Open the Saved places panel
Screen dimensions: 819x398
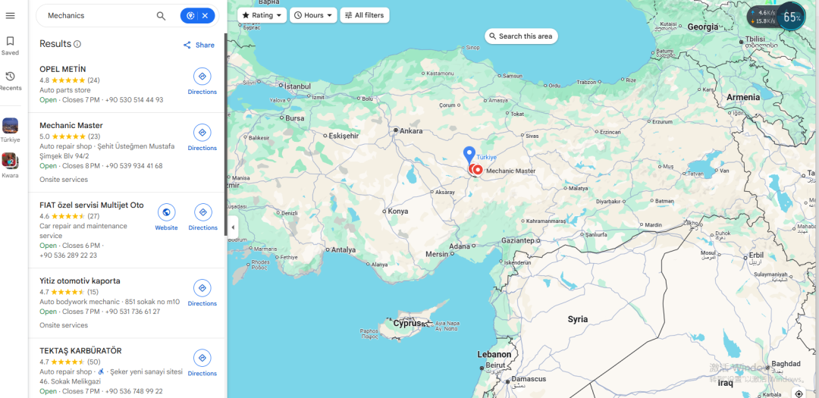pos(10,45)
